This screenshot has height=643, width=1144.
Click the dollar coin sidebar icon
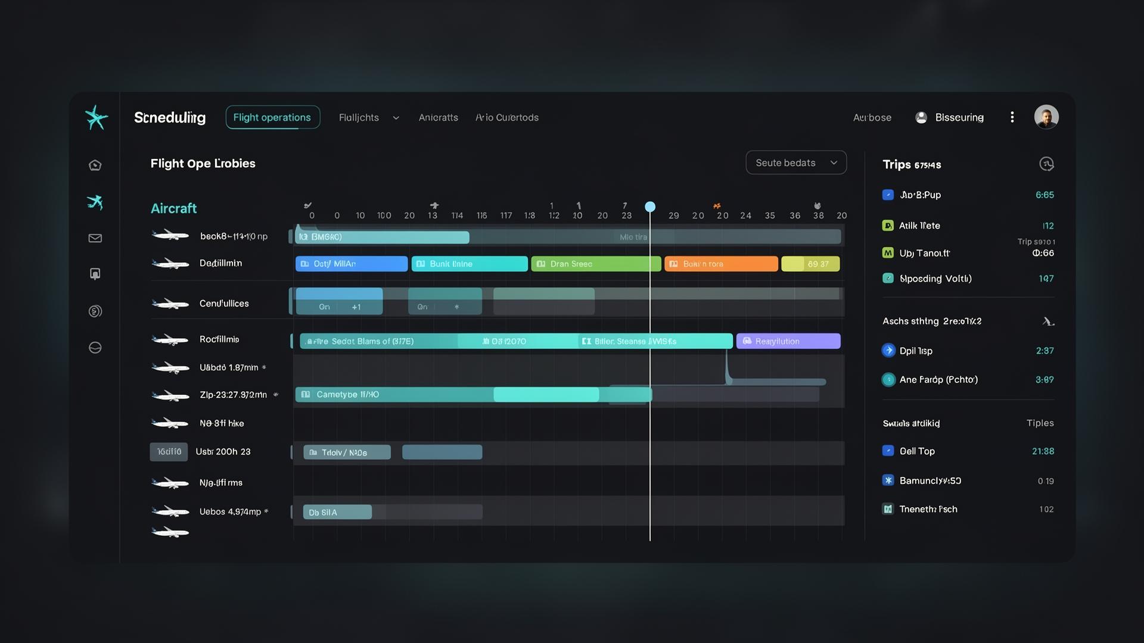(x=95, y=311)
